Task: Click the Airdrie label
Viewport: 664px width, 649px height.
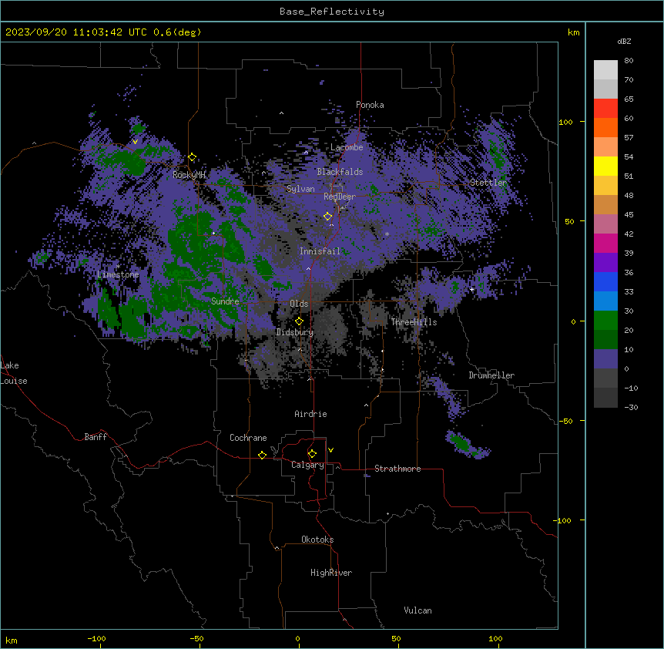Action: pos(310,414)
